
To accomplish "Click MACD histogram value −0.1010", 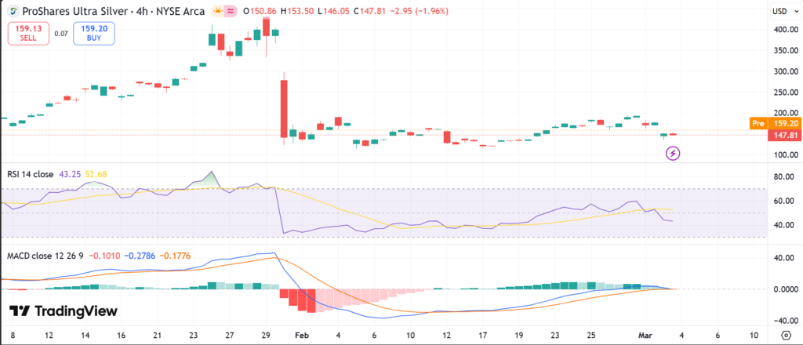I will [x=104, y=256].
